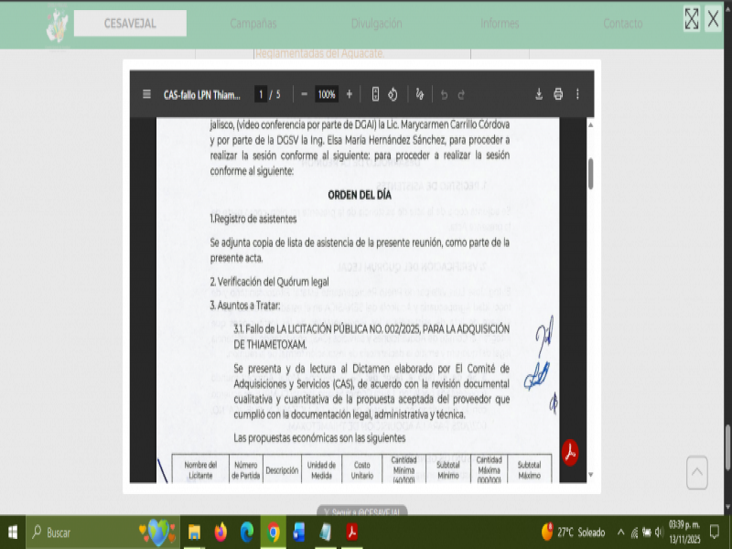Screen dimensions: 732x549
Task: Print the PDF document
Action: pos(558,94)
